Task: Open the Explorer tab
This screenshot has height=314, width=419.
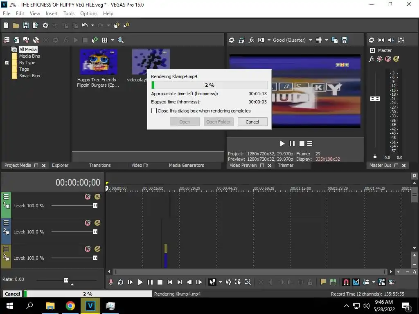Action: [x=60, y=165]
